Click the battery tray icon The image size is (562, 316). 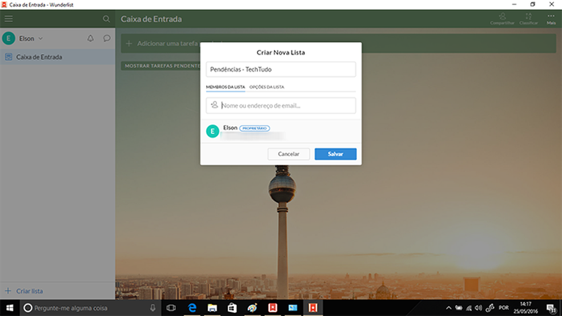(x=459, y=308)
